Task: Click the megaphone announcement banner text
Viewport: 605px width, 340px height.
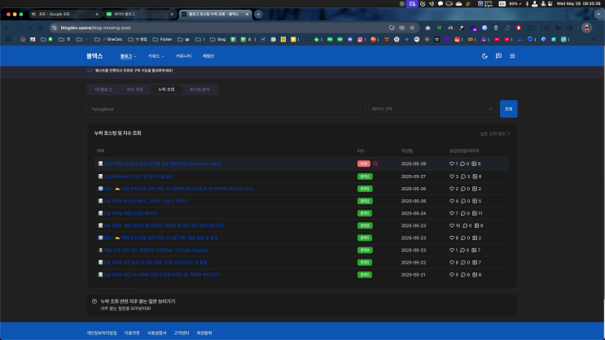Action: click(134, 71)
